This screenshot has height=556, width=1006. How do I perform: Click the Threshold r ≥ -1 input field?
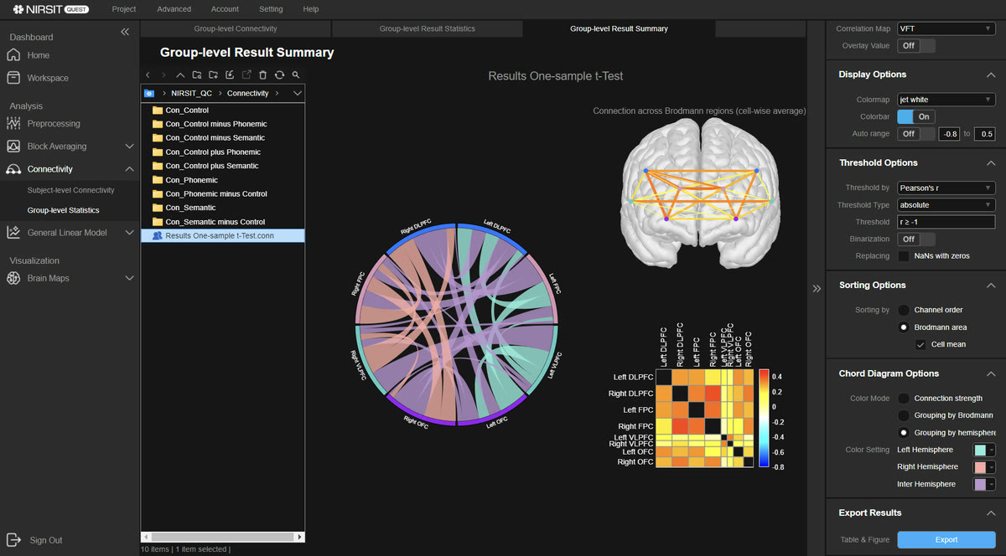point(946,222)
